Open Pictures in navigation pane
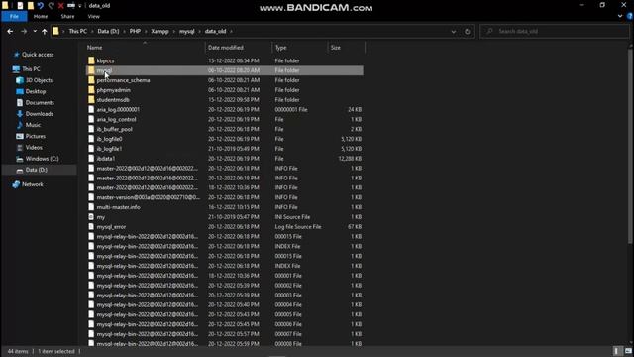The image size is (634, 357). coord(36,136)
